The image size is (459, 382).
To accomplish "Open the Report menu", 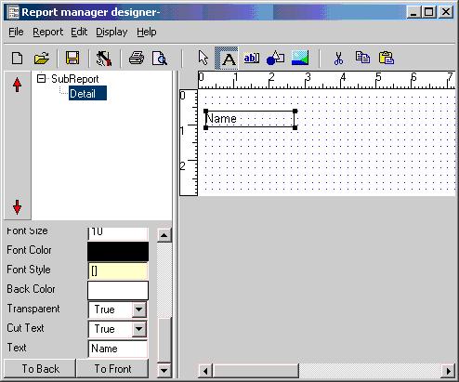I will pos(47,32).
